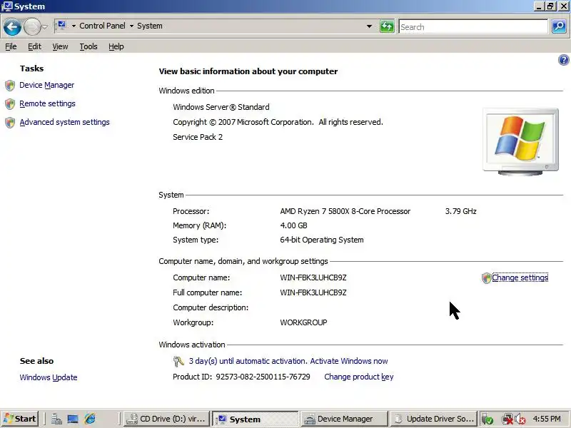This screenshot has height=428, width=571.
Task: Open Remote settings link
Action: 47,103
